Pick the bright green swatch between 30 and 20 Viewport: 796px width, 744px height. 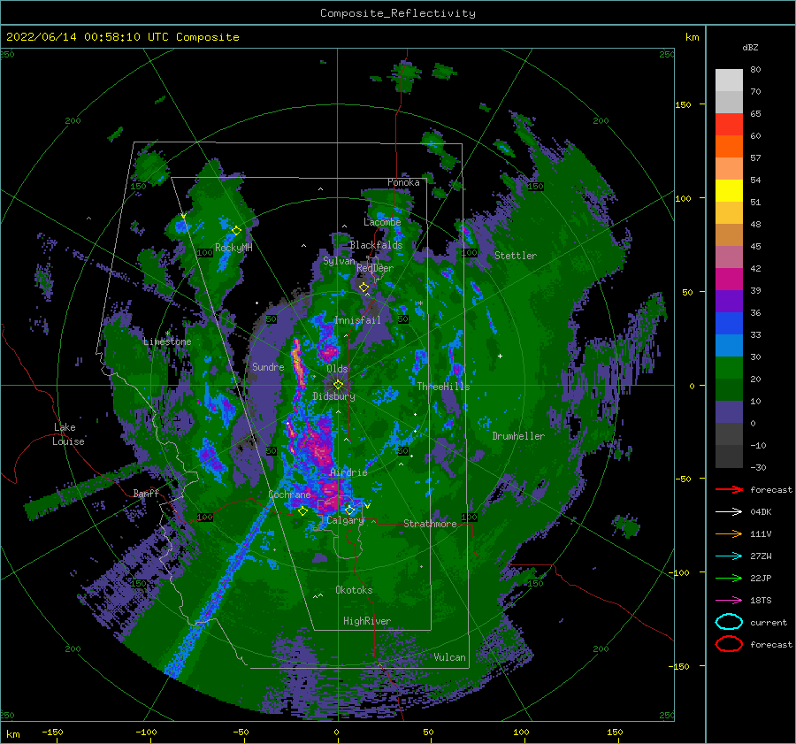729,368
